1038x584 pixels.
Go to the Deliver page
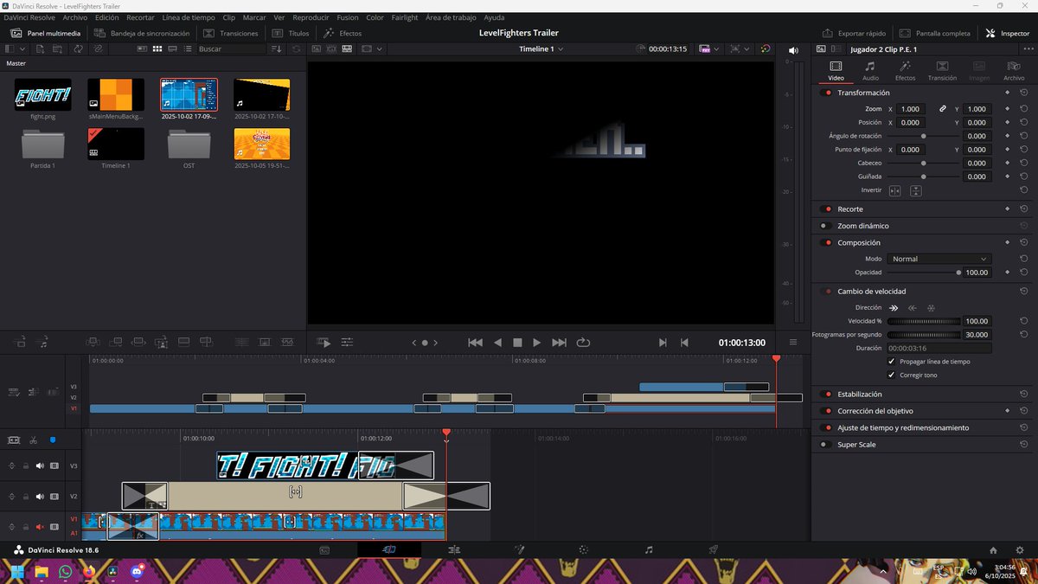(713, 549)
